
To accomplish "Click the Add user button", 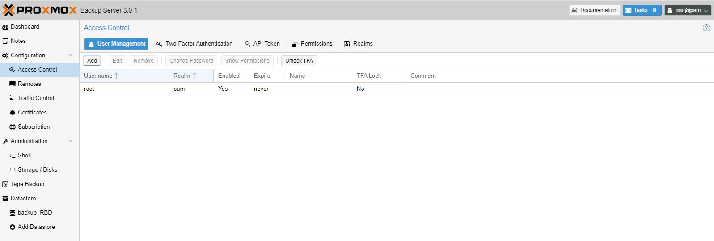I will (92, 61).
